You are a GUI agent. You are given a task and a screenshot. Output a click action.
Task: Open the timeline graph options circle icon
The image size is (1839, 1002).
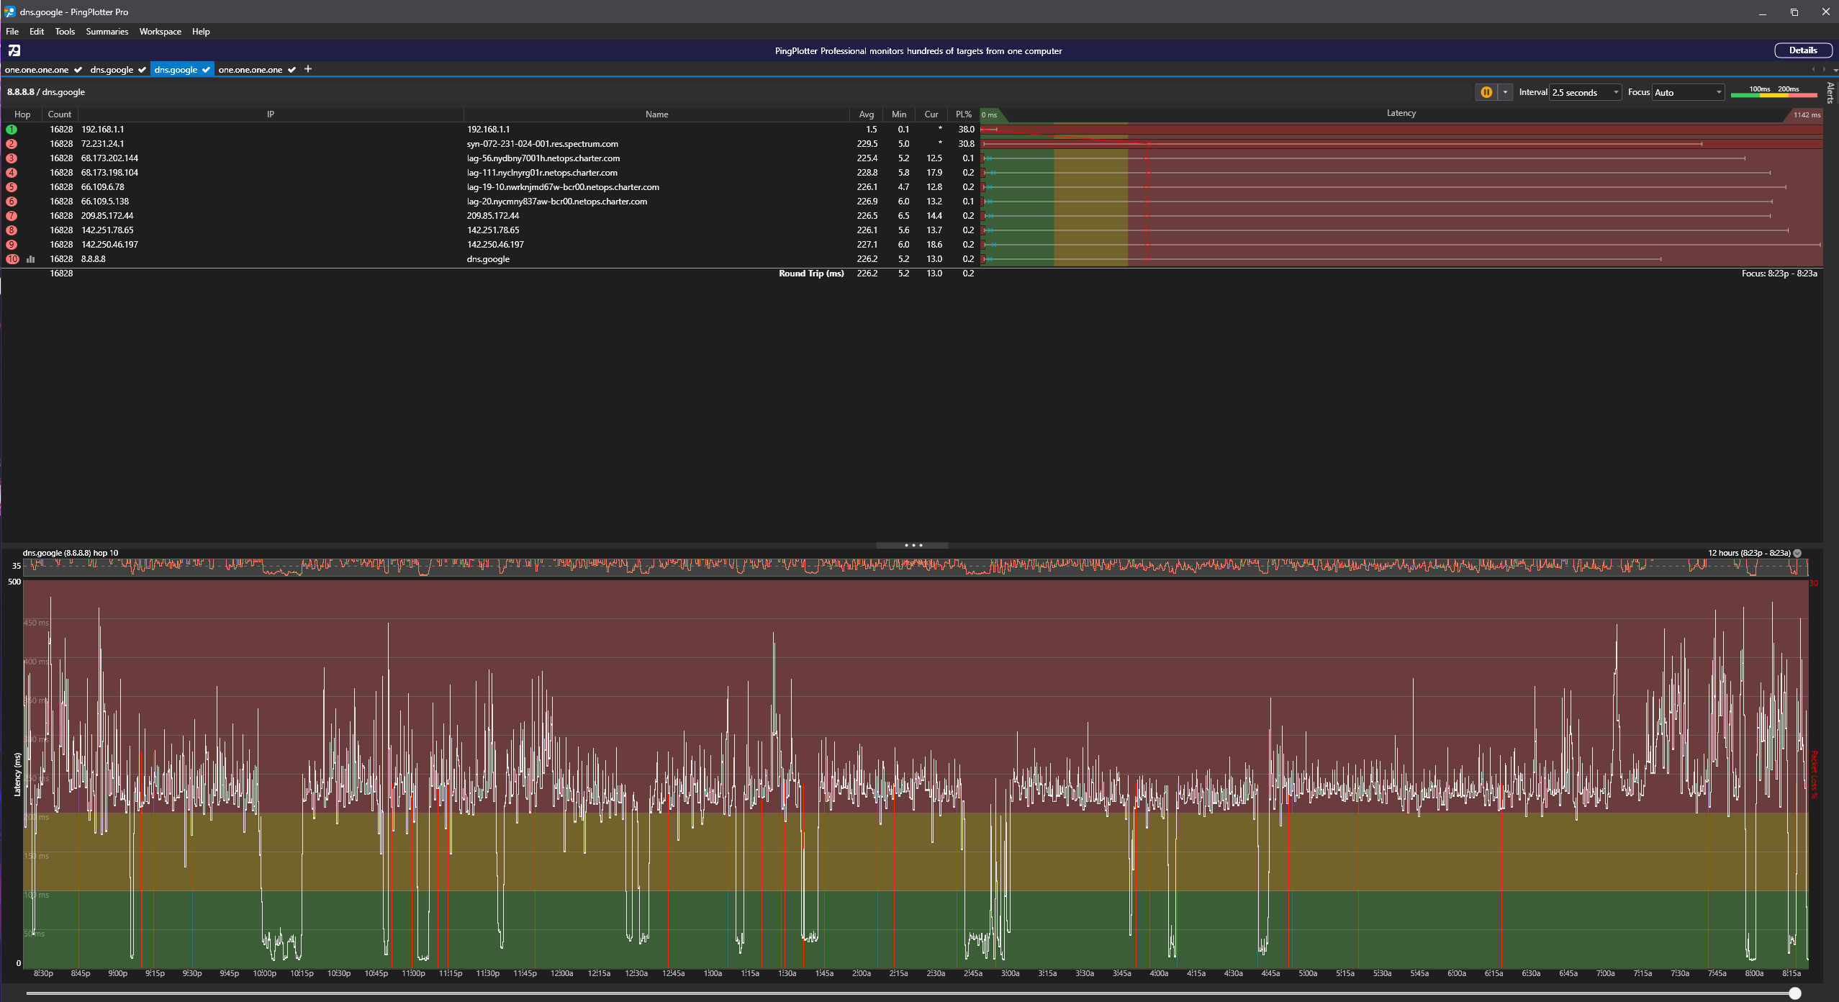point(1797,553)
